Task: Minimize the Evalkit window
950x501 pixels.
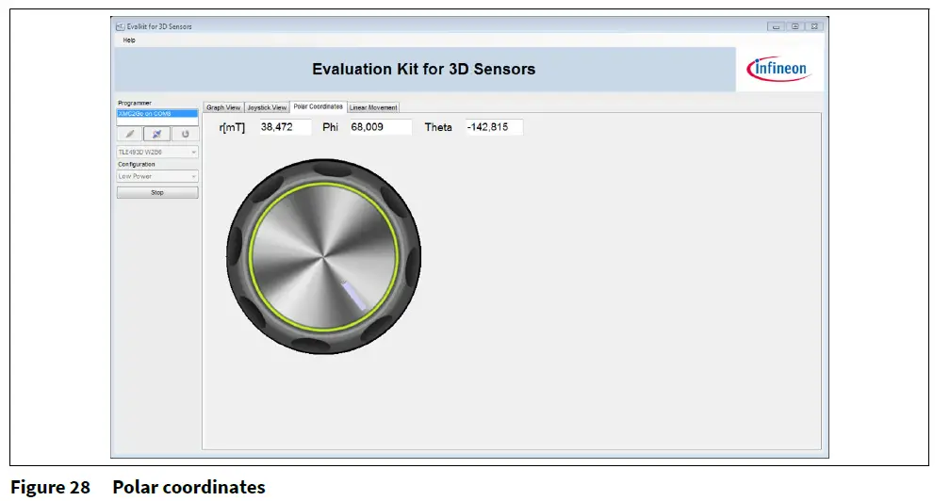Action: pos(776,26)
